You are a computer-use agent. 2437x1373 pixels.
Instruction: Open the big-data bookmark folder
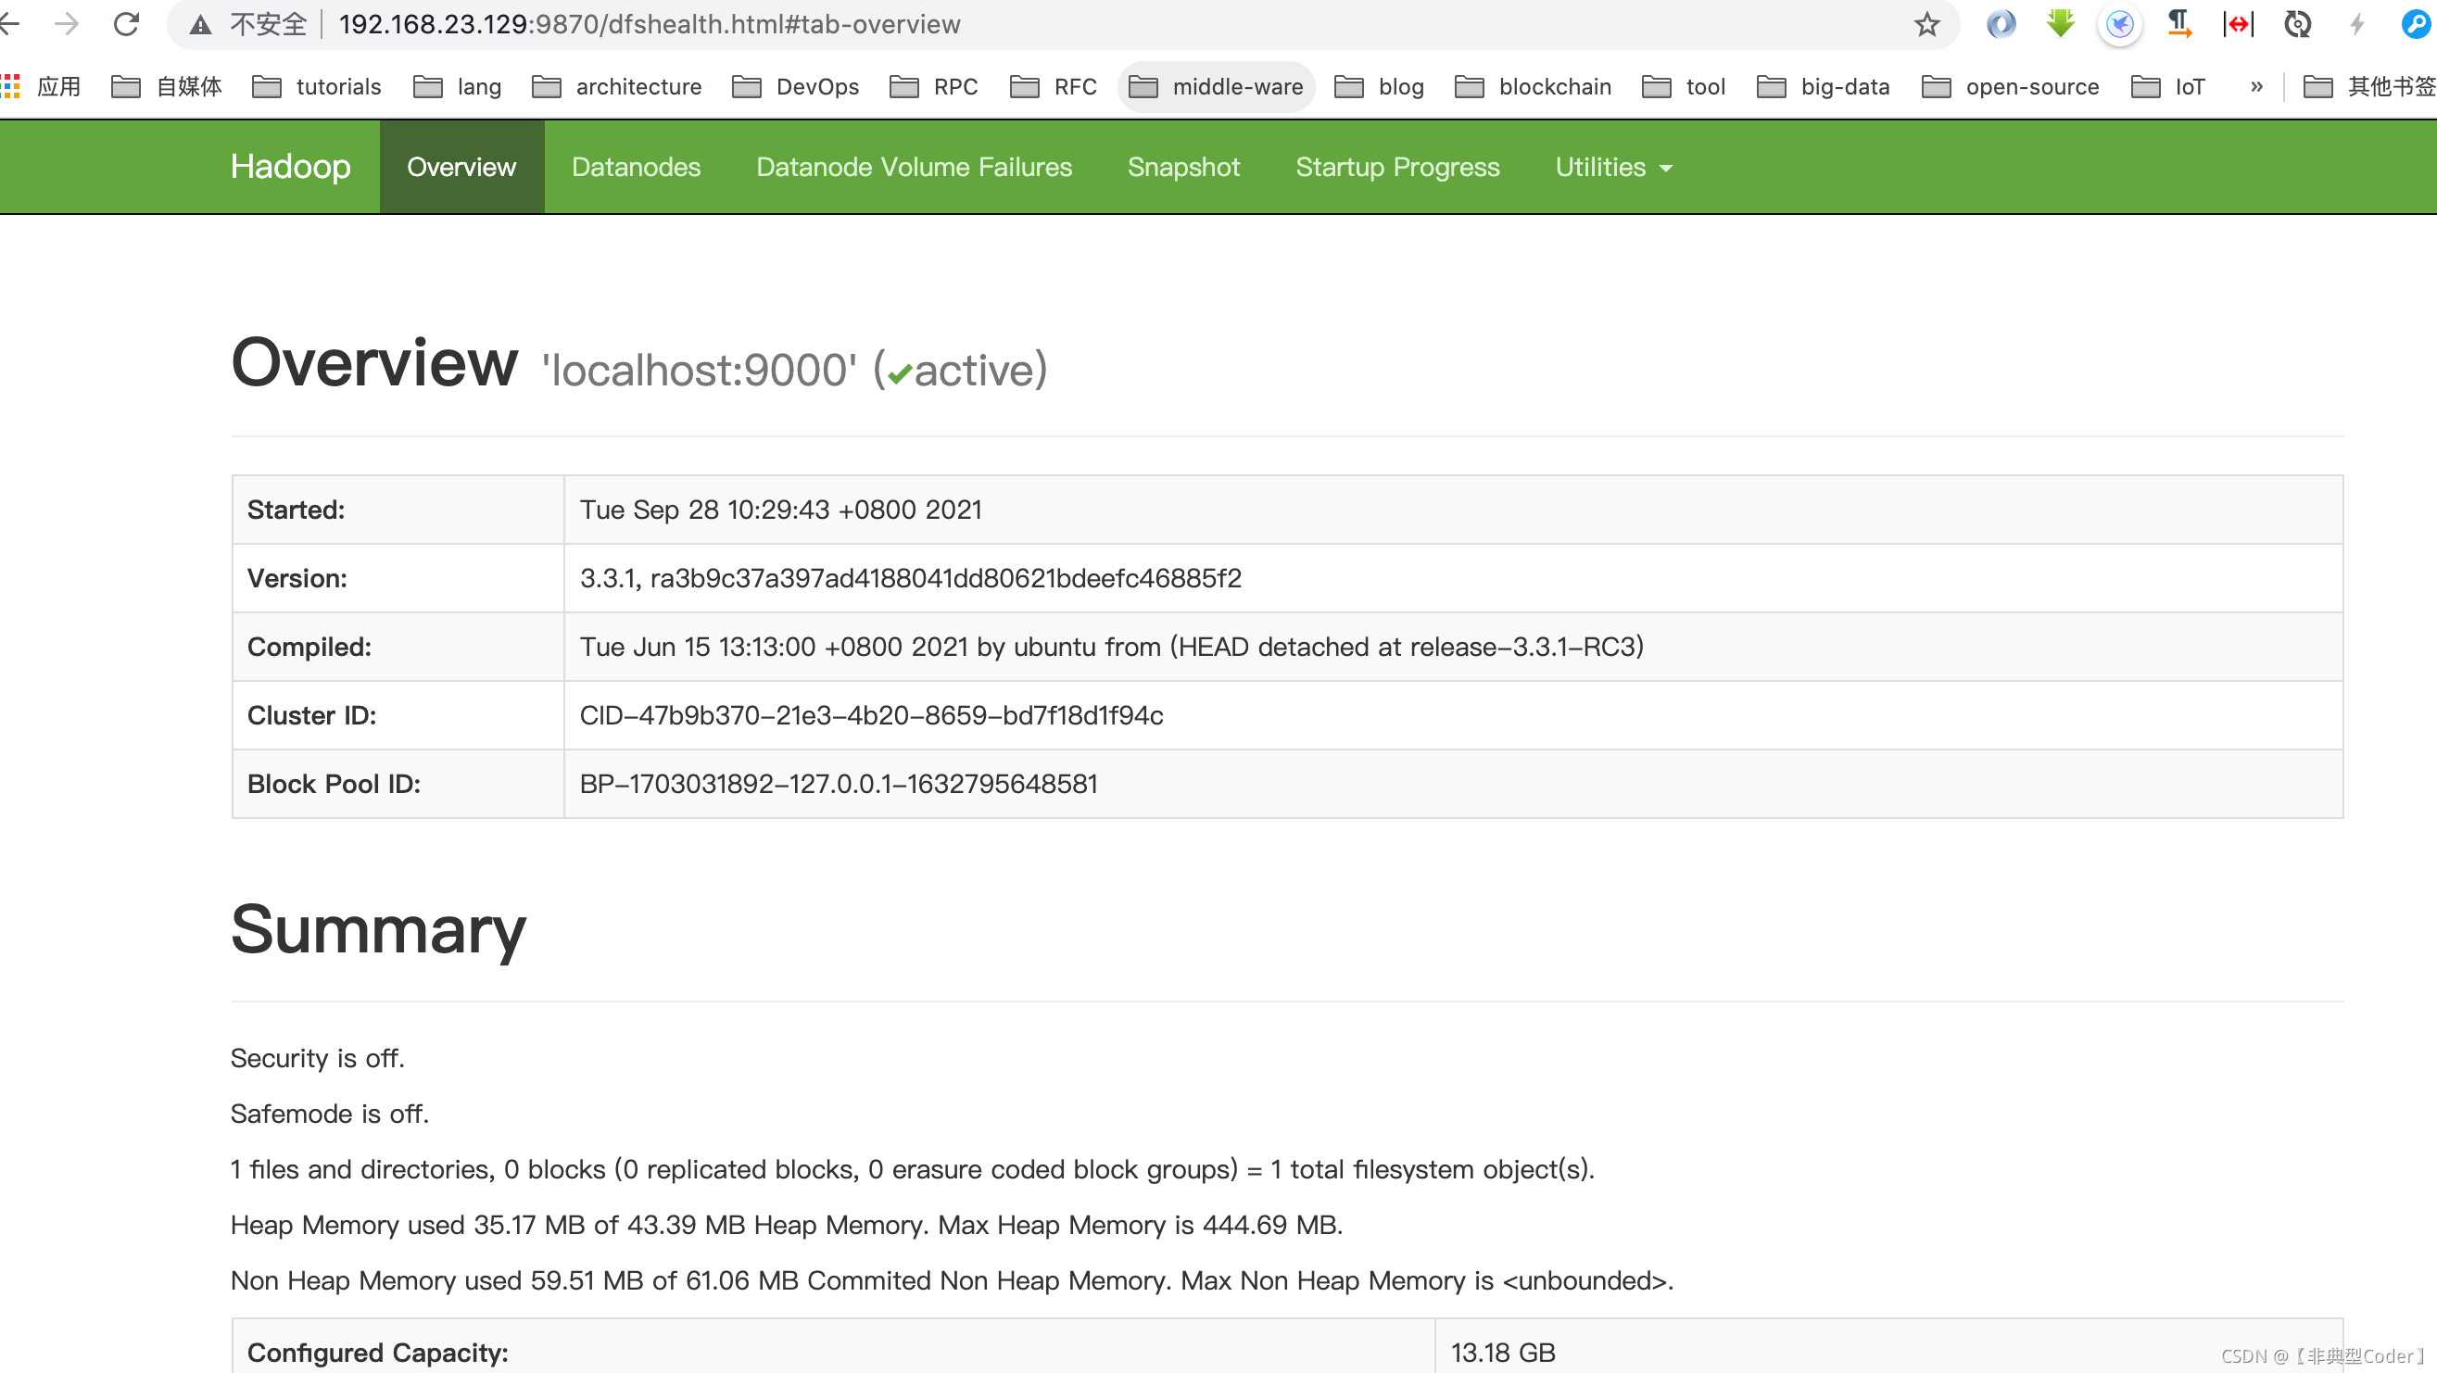point(1823,86)
